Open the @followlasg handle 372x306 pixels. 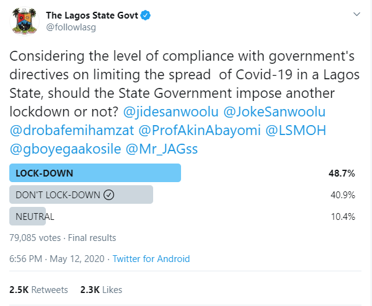pos(71,27)
